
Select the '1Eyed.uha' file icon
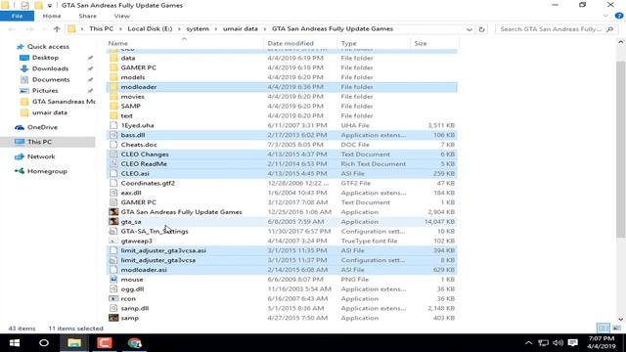click(113, 125)
